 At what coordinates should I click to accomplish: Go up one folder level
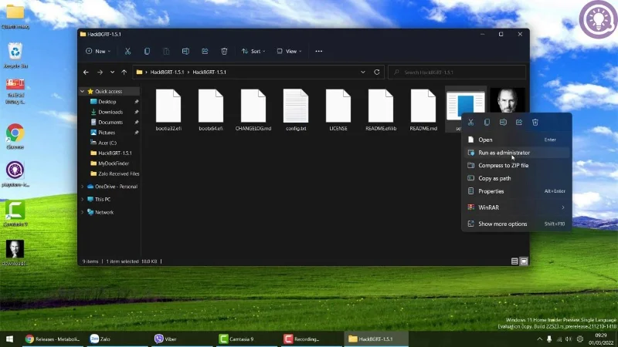tap(124, 72)
